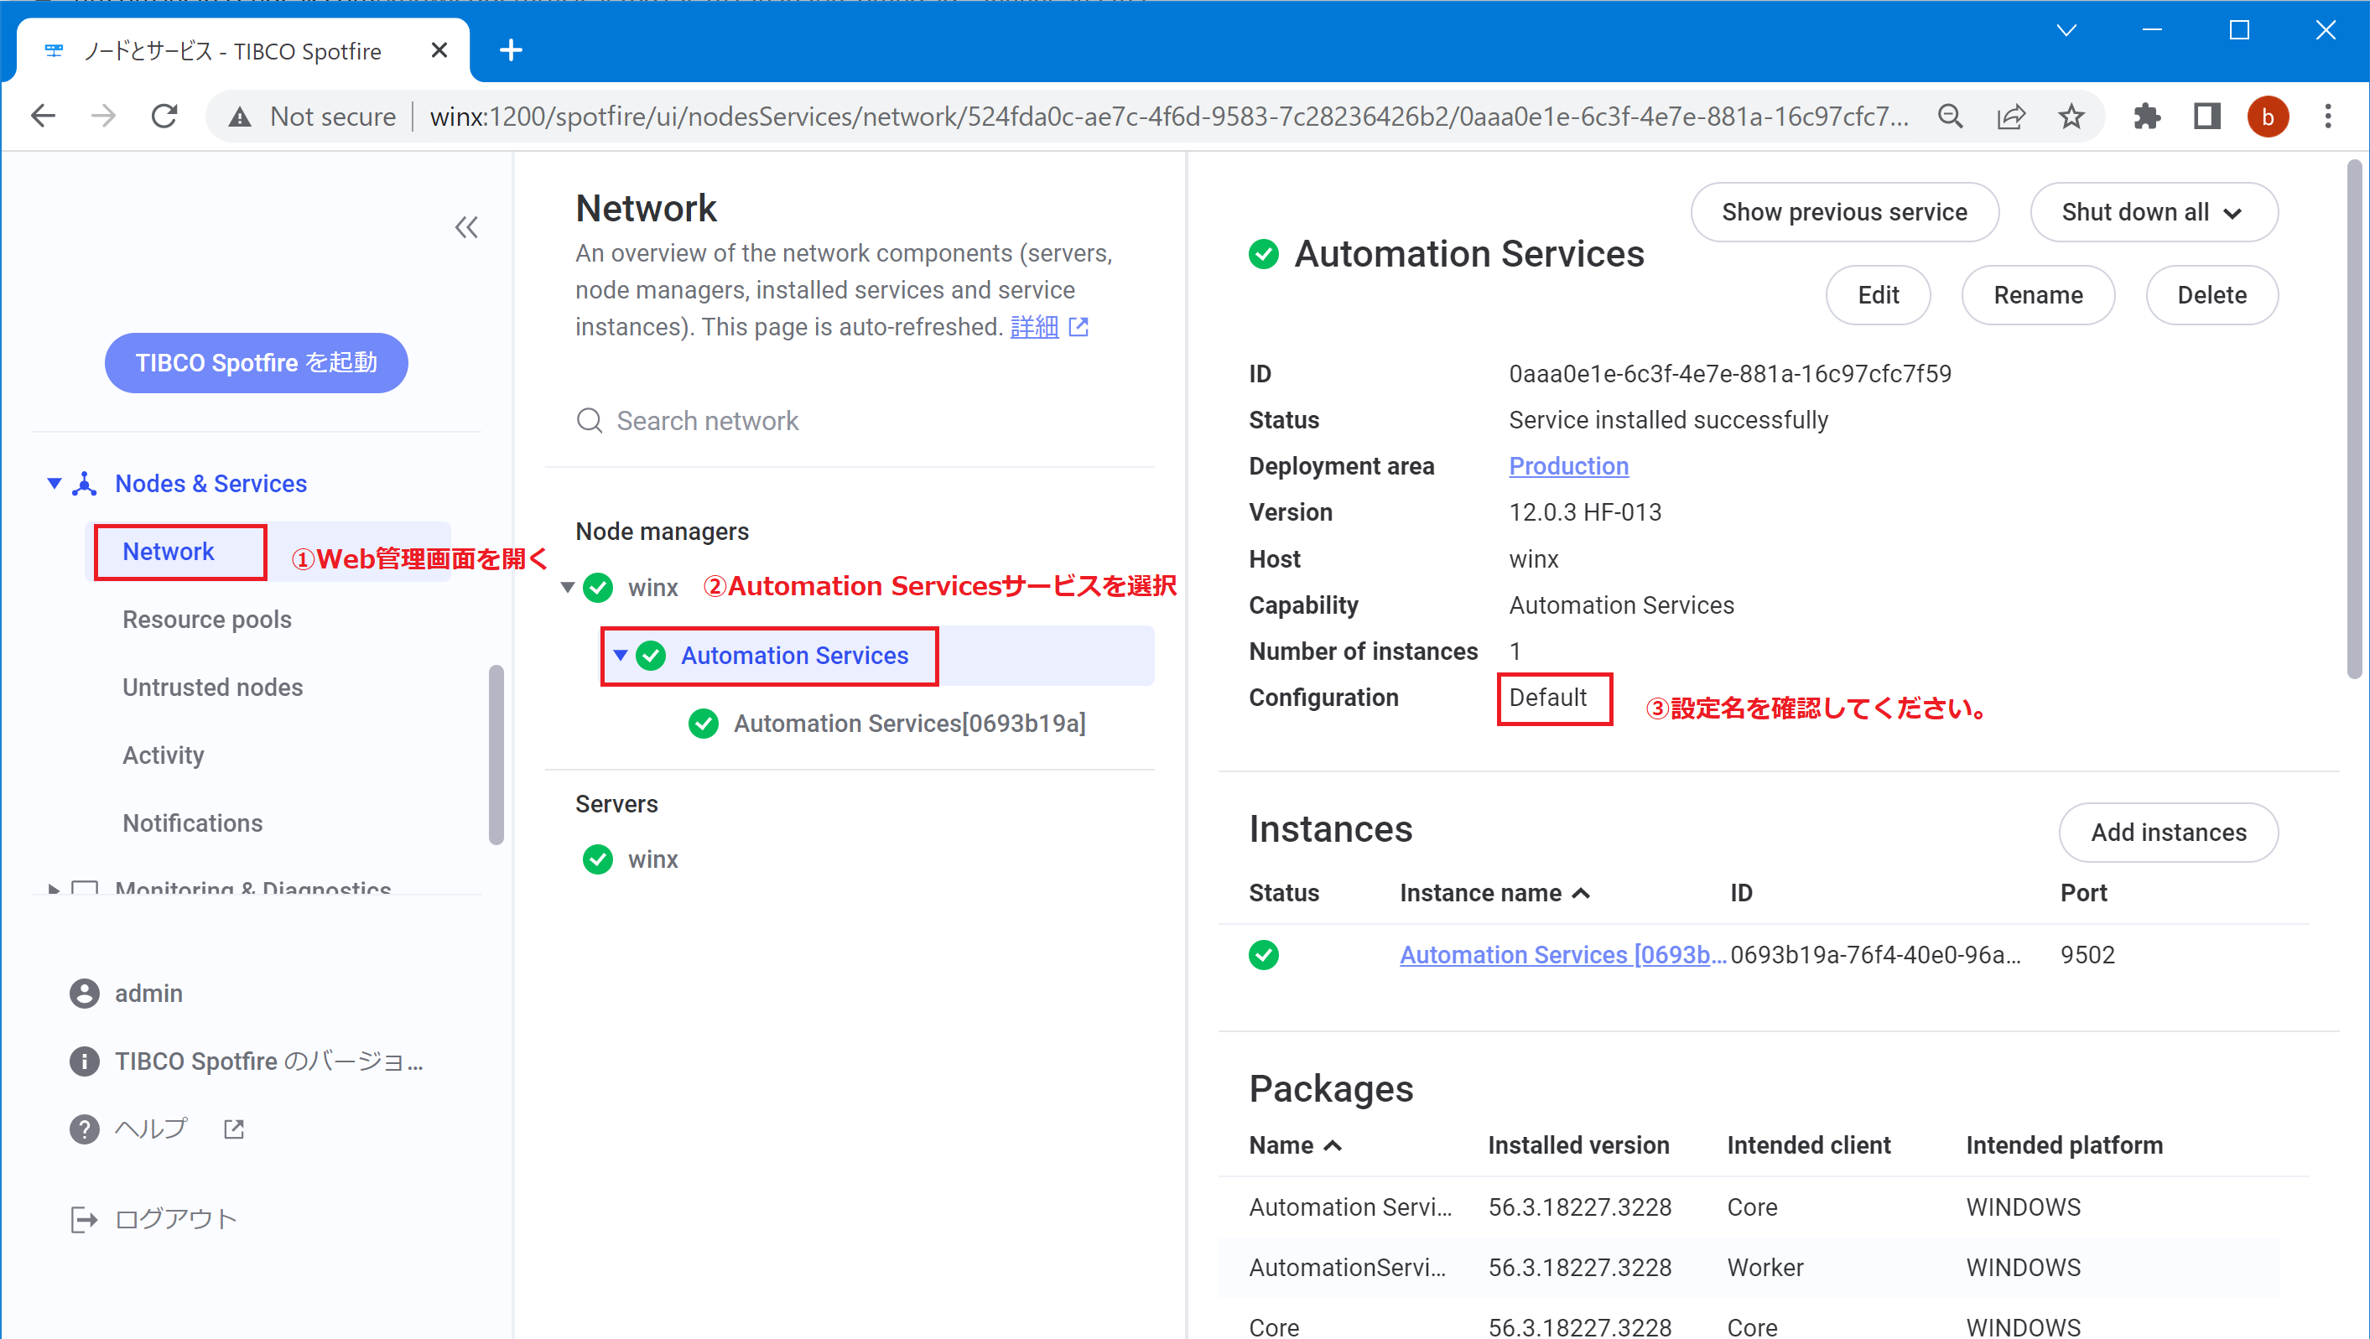Click the admin user entry
2370x1339 pixels.
pos(148,994)
